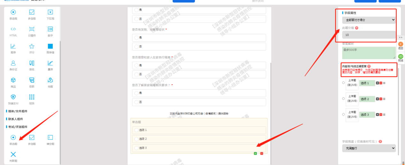The width and height of the screenshot is (405, 165).
Task: Open the 全部答对才得分 scoring dropdown
Action: [369, 20]
